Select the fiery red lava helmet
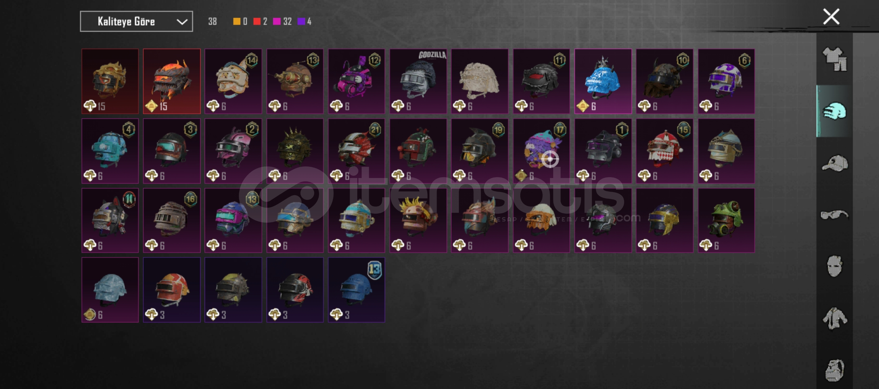Image resolution: width=879 pixels, height=389 pixels. [x=172, y=81]
